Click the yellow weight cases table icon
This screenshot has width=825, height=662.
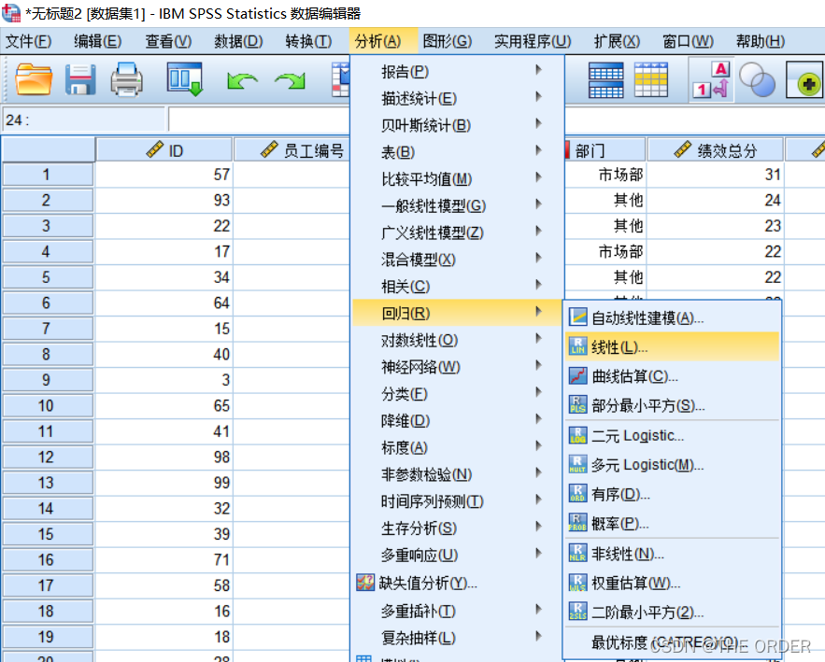pos(651,80)
